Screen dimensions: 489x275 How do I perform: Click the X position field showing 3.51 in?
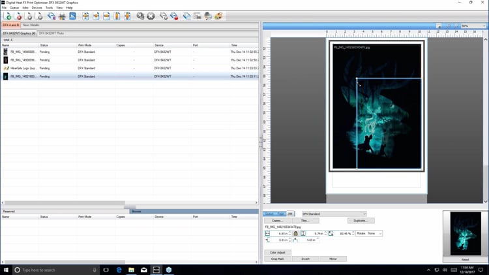[280, 240]
